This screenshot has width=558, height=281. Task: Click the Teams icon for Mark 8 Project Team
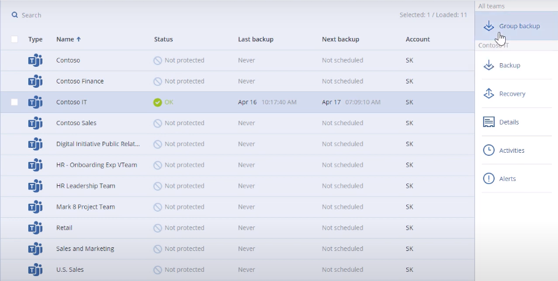pos(35,207)
